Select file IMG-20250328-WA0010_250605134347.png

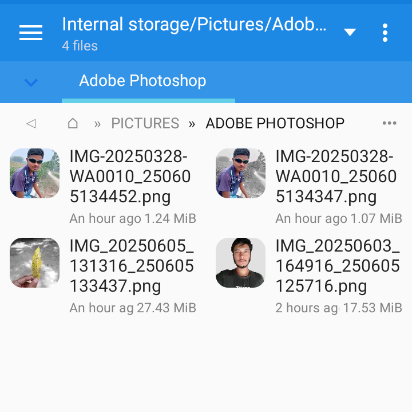click(335, 176)
